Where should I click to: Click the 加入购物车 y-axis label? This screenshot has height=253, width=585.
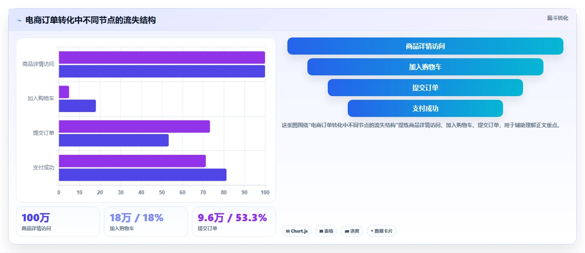(41, 99)
